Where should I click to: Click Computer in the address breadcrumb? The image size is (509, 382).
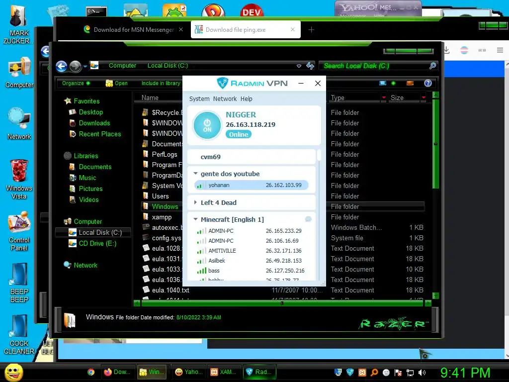coord(122,66)
